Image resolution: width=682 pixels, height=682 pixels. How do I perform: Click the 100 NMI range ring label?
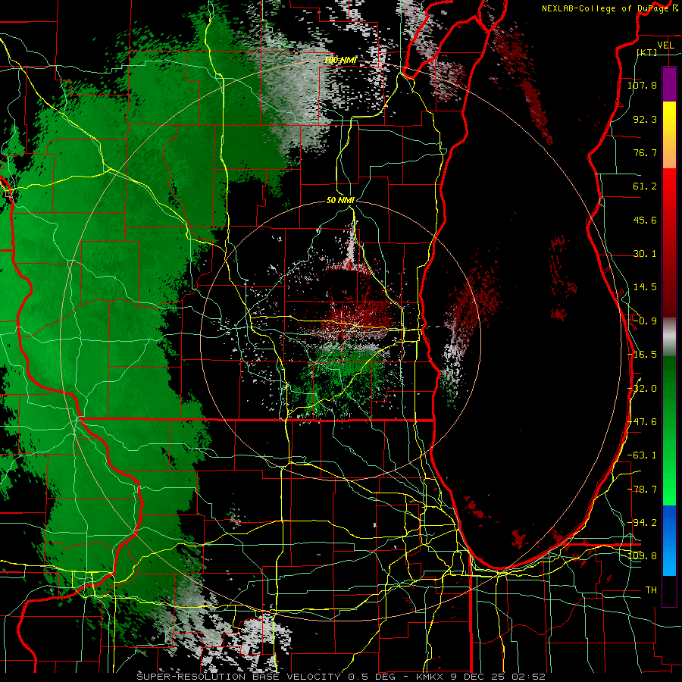(x=340, y=60)
